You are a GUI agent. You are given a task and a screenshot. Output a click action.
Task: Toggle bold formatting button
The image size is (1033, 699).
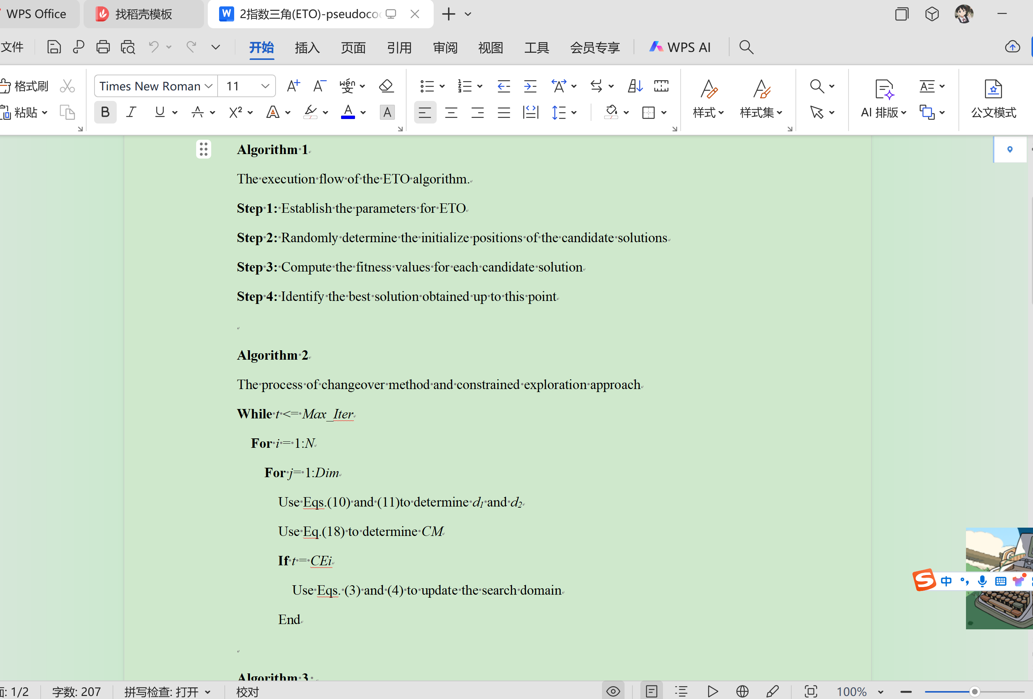point(105,112)
